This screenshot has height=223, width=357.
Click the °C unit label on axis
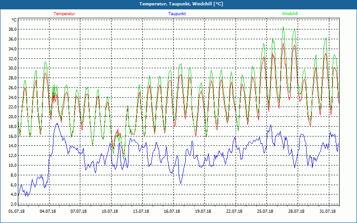(14, 20)
